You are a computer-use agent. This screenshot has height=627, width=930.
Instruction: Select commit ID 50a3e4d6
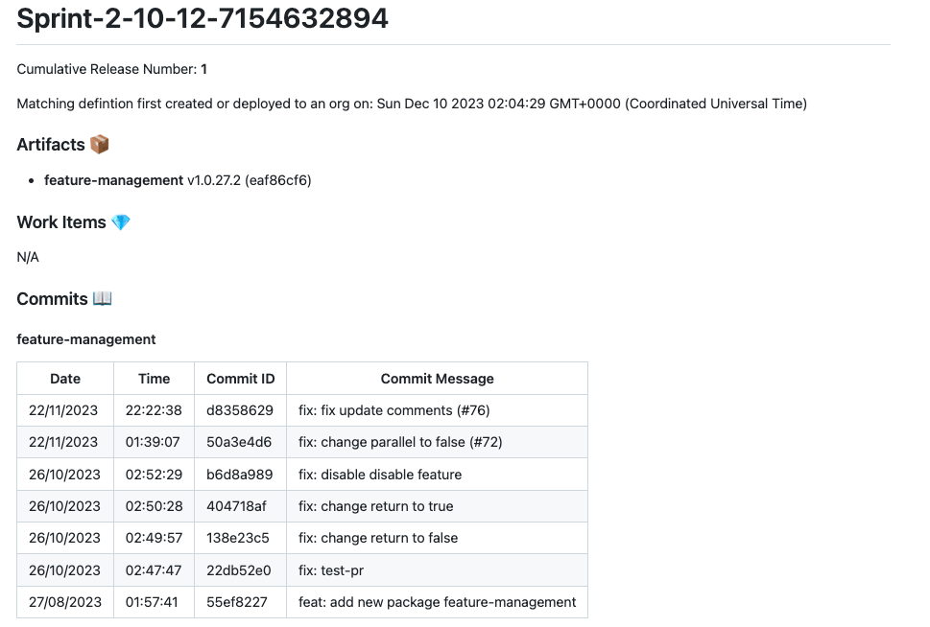point(239,442)
